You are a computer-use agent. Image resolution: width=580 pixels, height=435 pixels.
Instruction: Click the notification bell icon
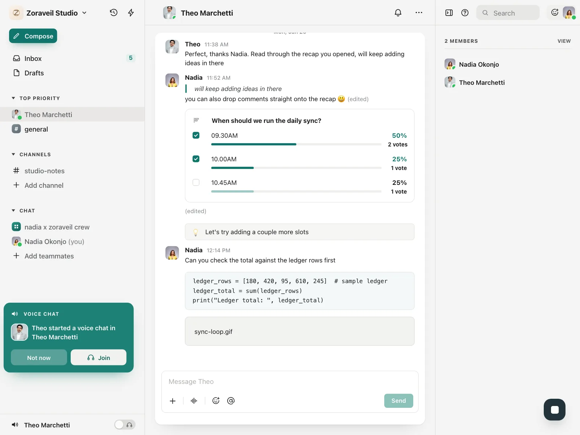click(398, 13)
